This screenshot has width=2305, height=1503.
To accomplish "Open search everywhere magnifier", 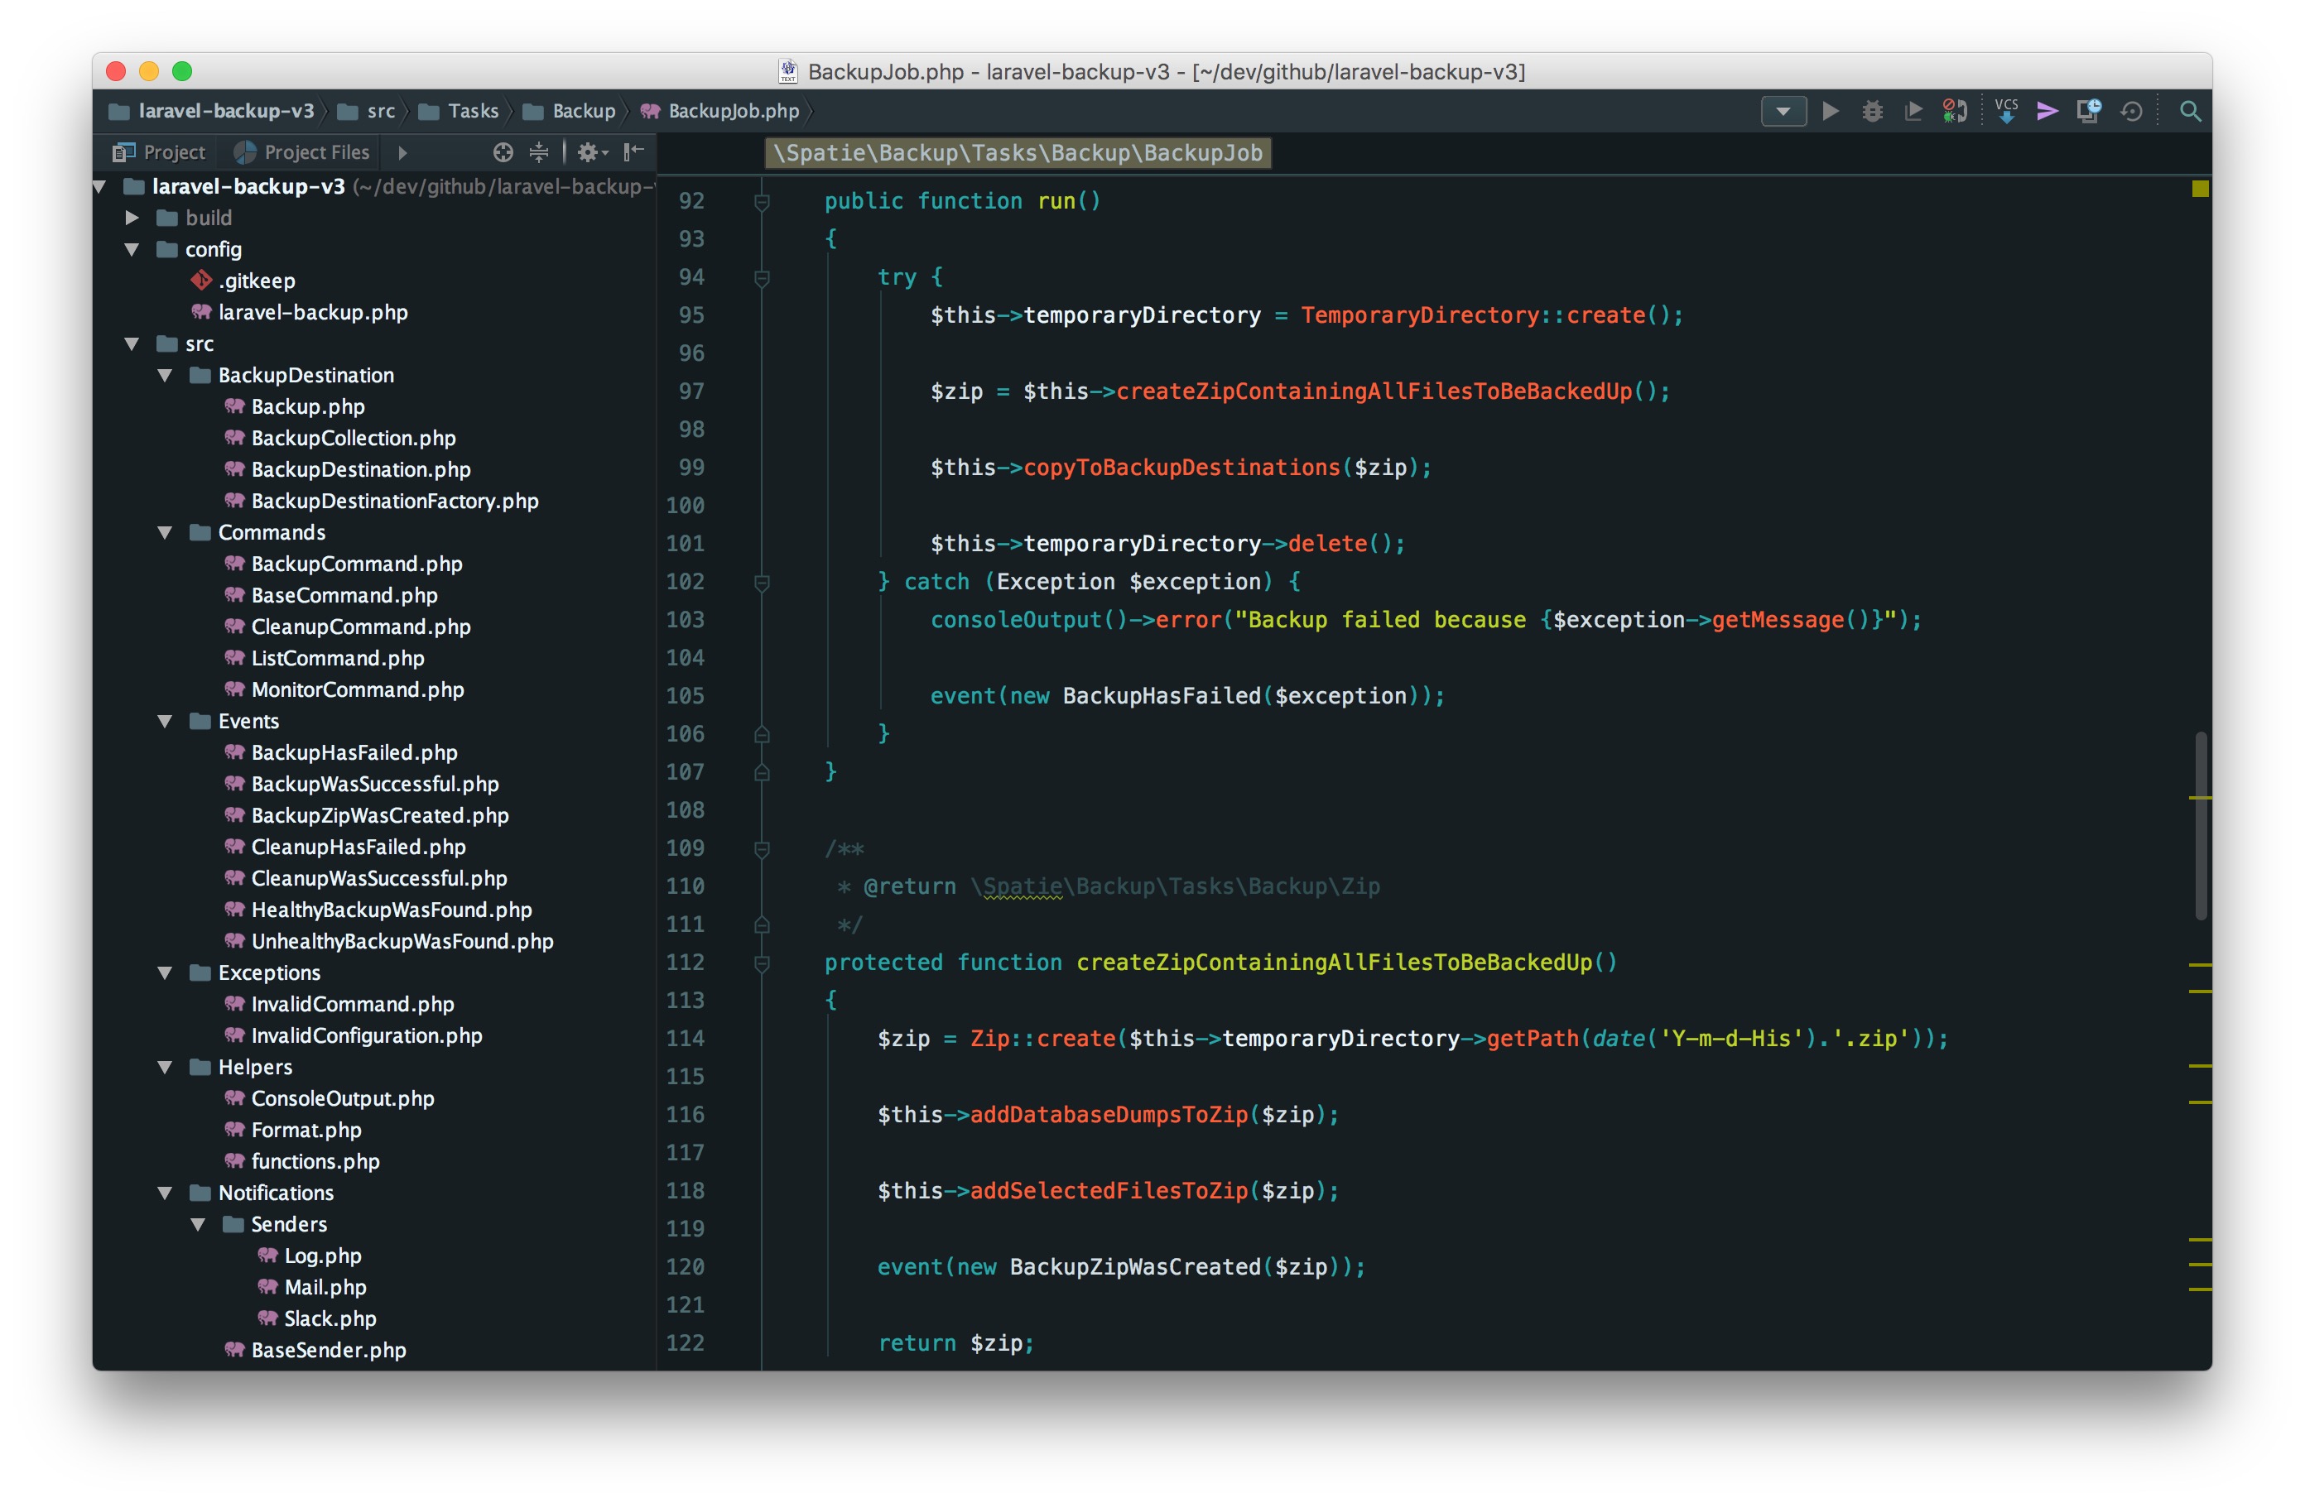I will pyautogui.click(x=2189, y=112).
